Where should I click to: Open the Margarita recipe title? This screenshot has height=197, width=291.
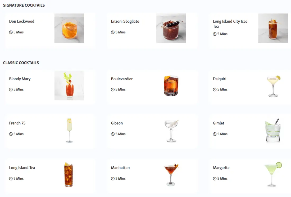tap(221, 167)
